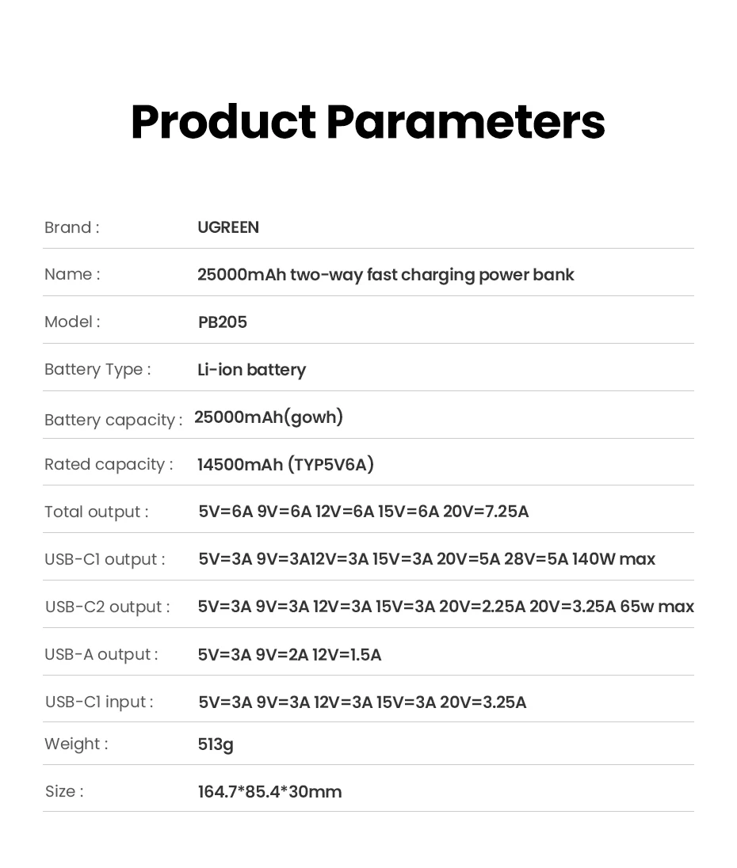Image resolution: width=737 pixels, height=868 pixels.
Task: Select the PB205 model value
Action: pyautogui.click(x=223, y=322)
